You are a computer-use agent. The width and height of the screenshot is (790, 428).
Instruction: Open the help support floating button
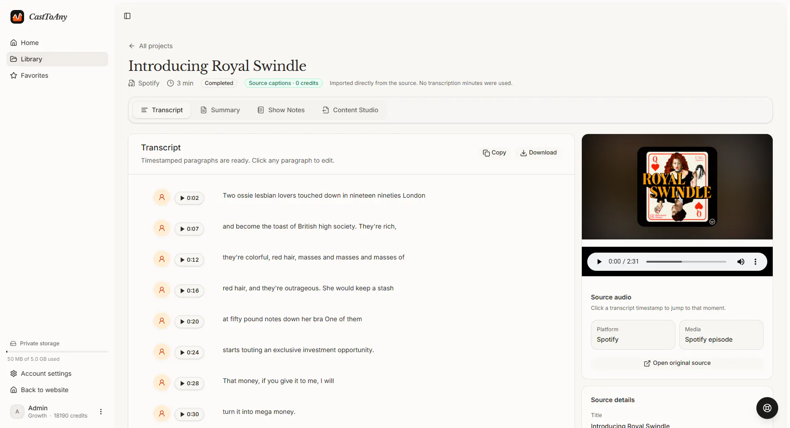point(767,408)
